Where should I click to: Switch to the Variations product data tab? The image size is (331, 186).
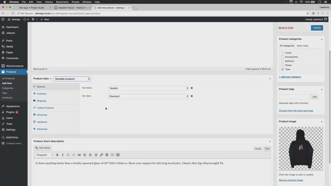coord(42,122)
